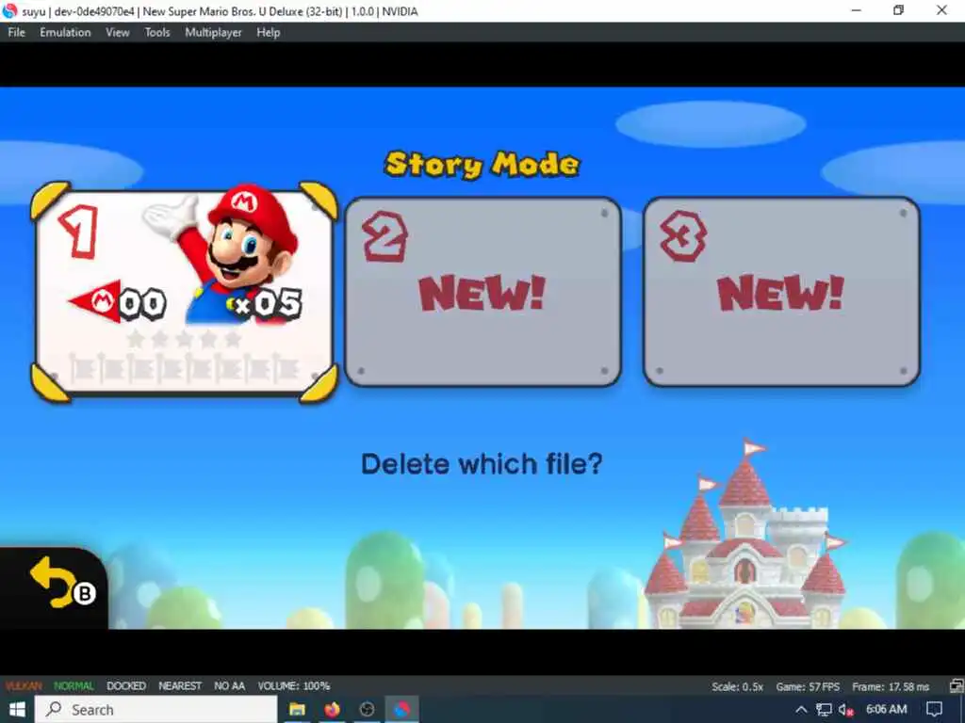Select save file 1 with Mario
The height and width of the screenshot is (723, 965).
click(x=184, y=293)
